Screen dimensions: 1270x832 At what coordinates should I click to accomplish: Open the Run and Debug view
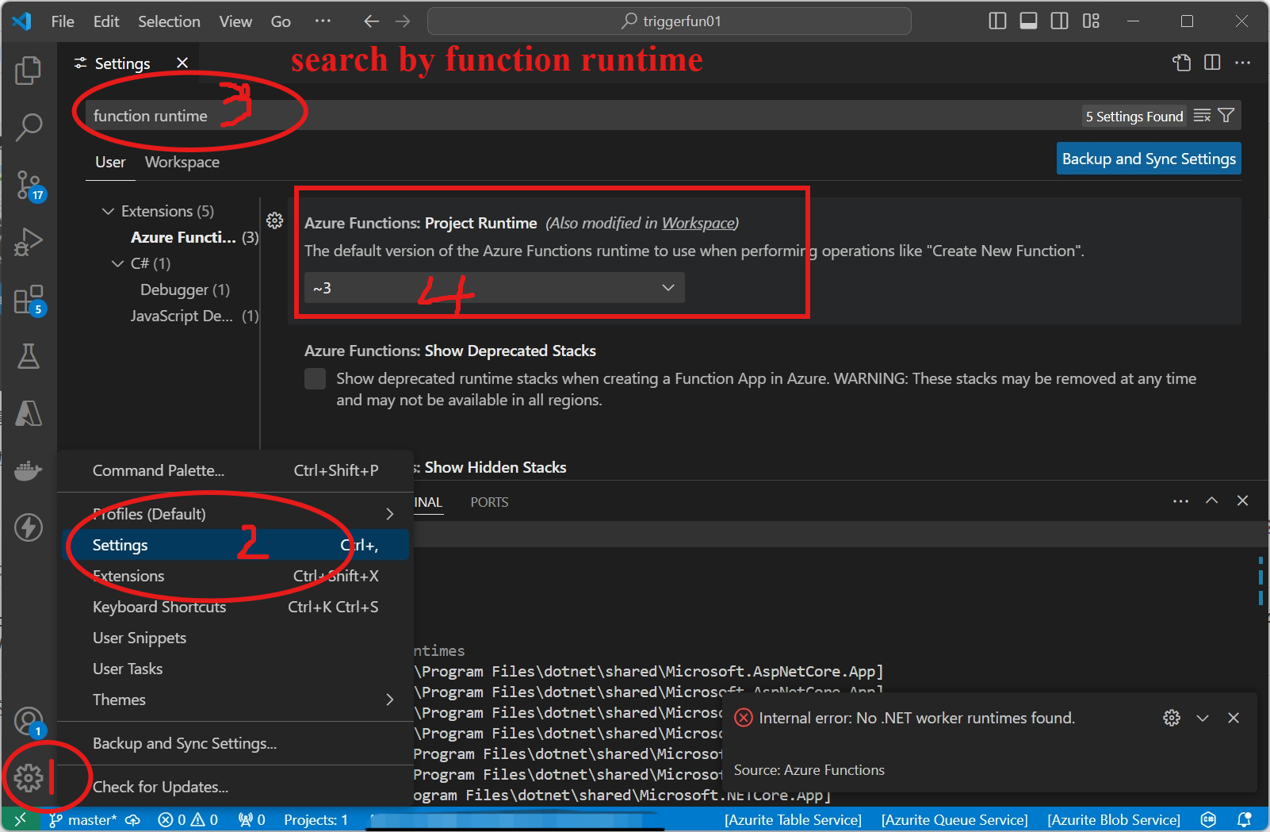pos(29,242)
